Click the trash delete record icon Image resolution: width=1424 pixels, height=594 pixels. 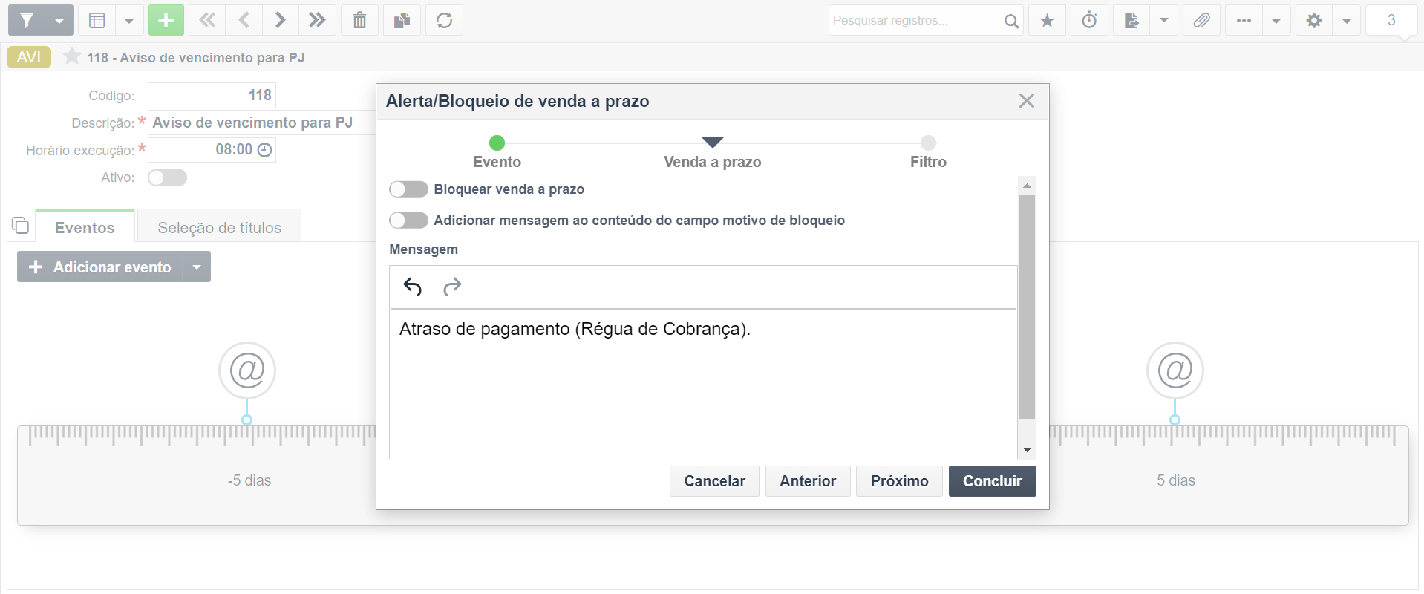tap(359, 20)
